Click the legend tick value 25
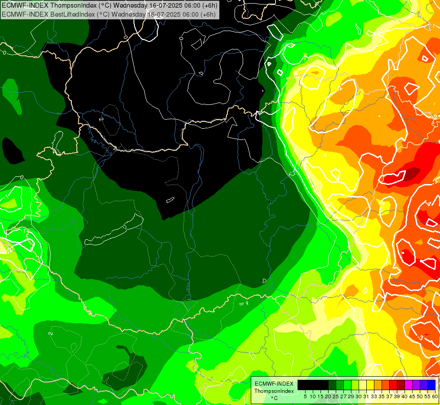Viewport: 440px width, 405px height. [336, 396]
